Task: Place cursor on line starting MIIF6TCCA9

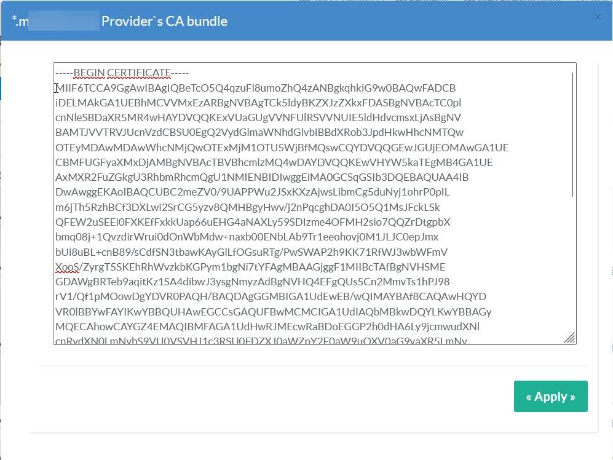Action: coord(255,88)
